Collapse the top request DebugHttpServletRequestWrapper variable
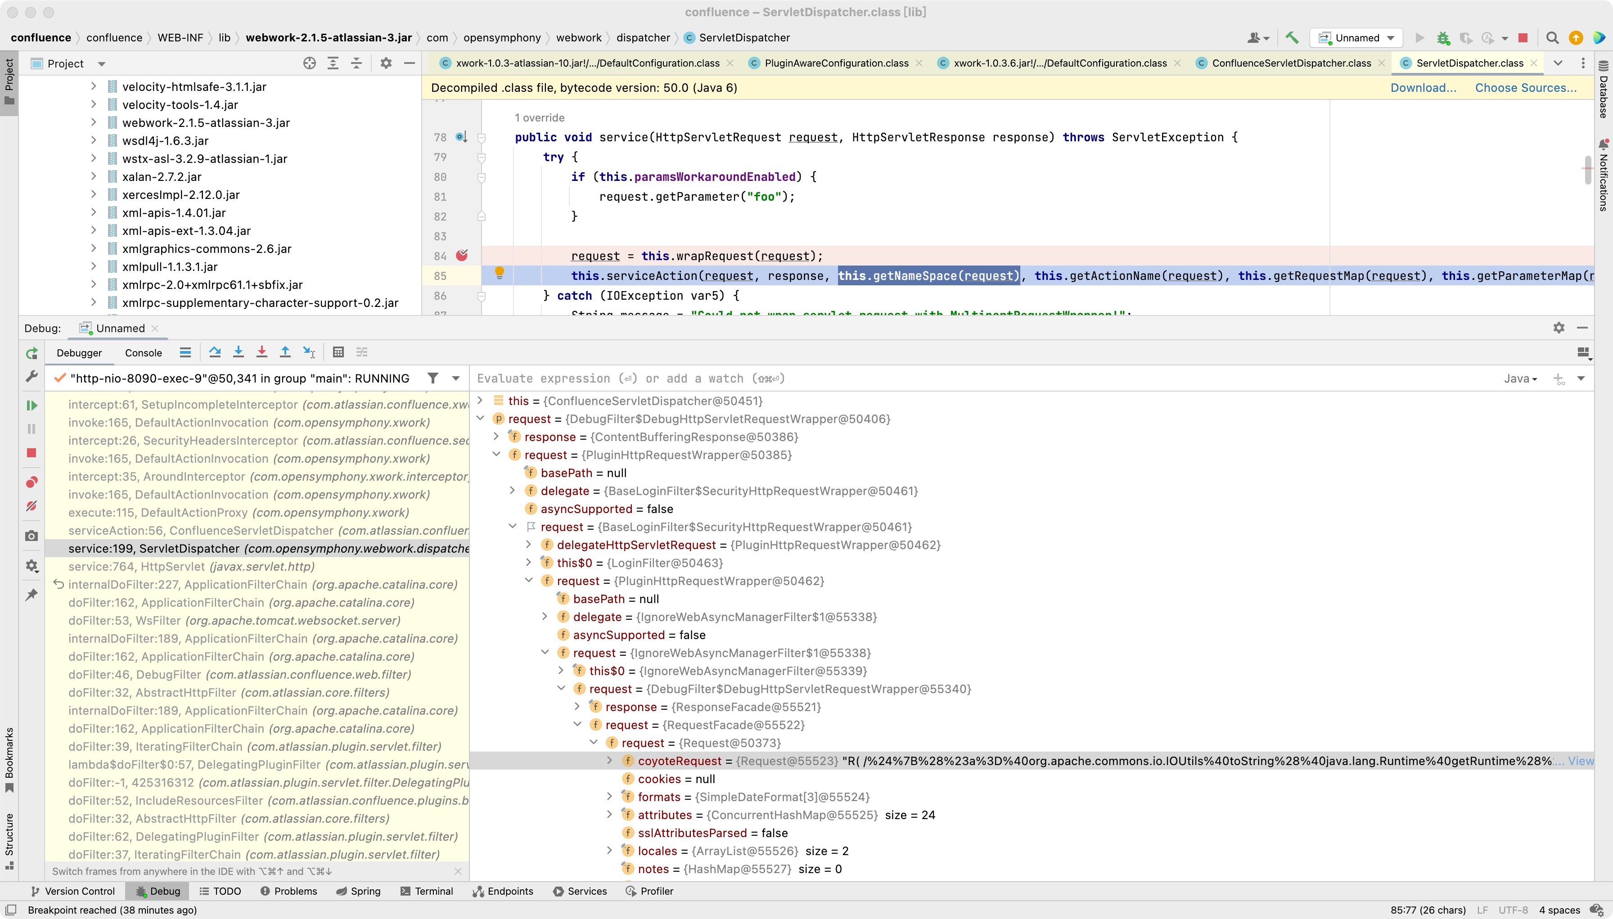The image size is (1613, 919). point(480,419)
